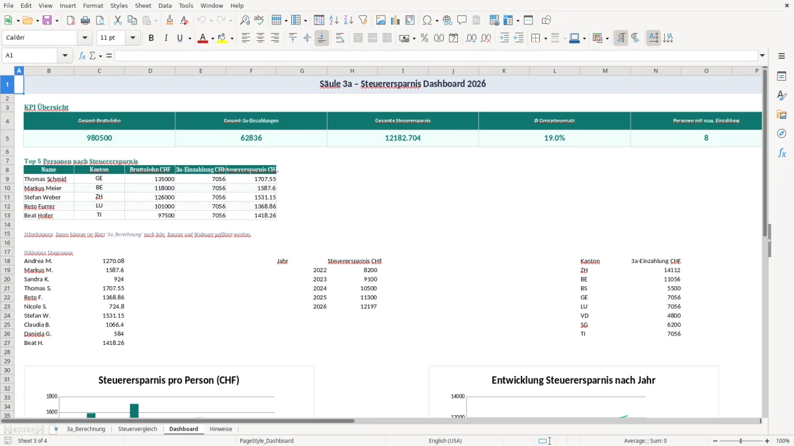Add Decimal Place icon
794x446 pixels.
tap(471, 38)
